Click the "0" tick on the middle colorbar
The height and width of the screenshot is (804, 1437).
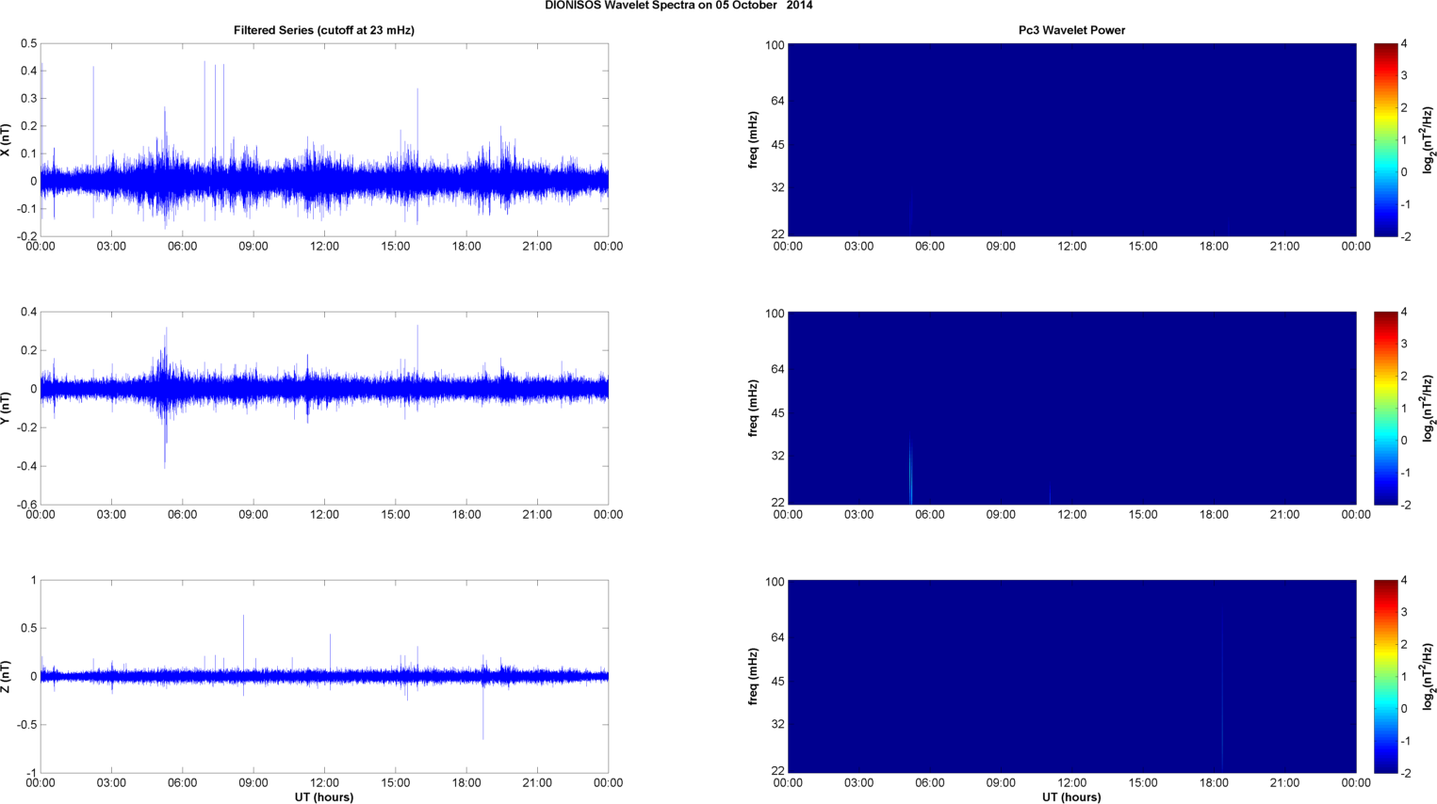[1404, 441]
